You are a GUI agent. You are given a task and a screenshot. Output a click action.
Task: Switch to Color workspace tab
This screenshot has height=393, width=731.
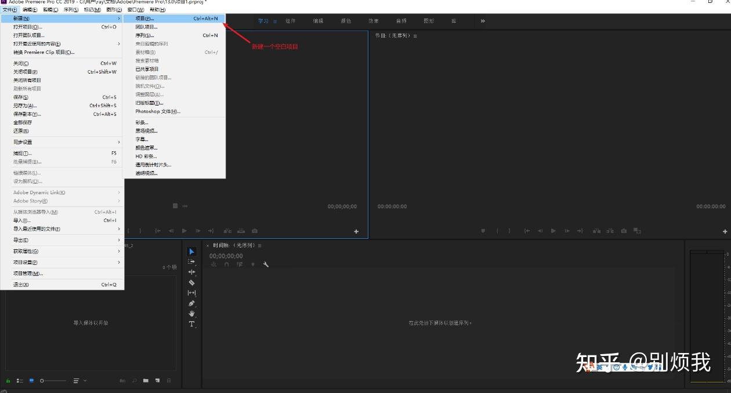pos(346,21)
